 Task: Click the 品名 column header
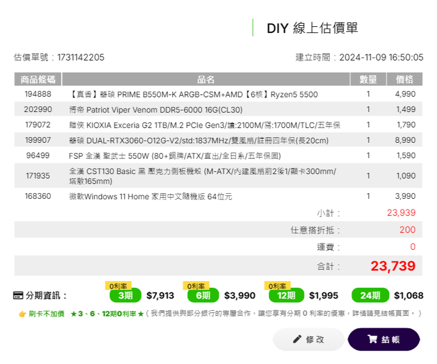pyautogui.click(x=206, y=80)
